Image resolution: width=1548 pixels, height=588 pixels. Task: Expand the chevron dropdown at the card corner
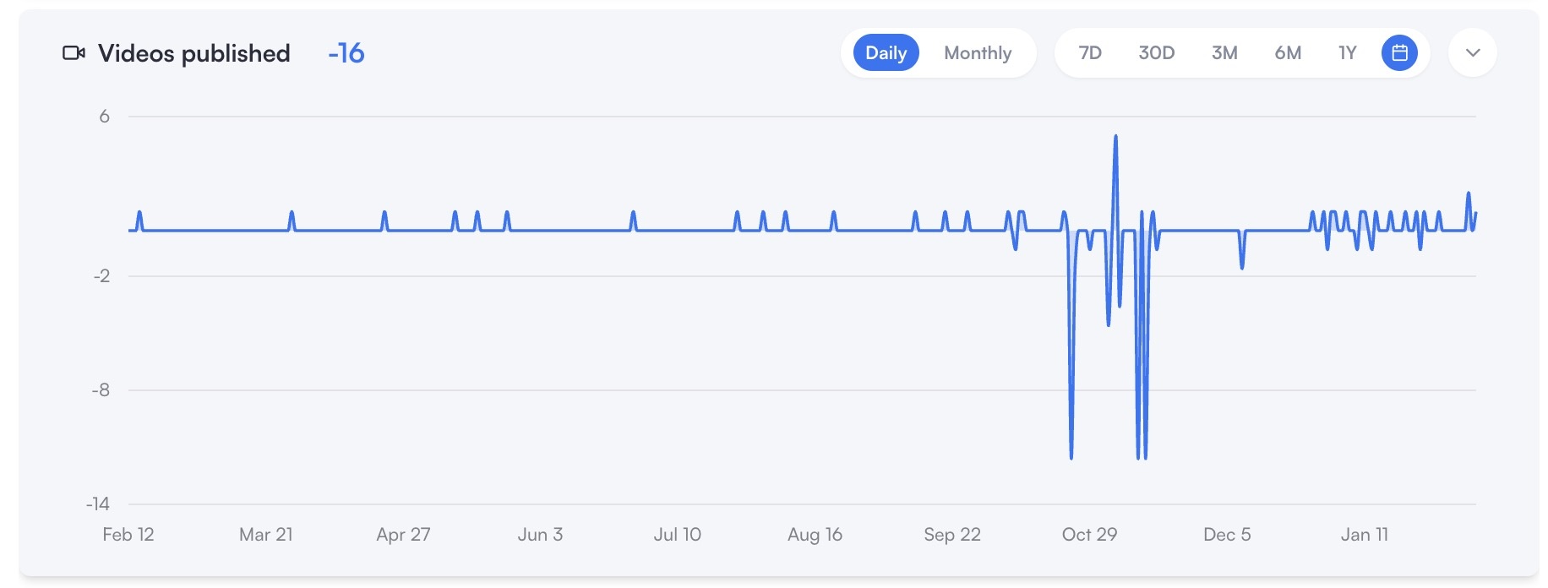tap(1472, 53)
